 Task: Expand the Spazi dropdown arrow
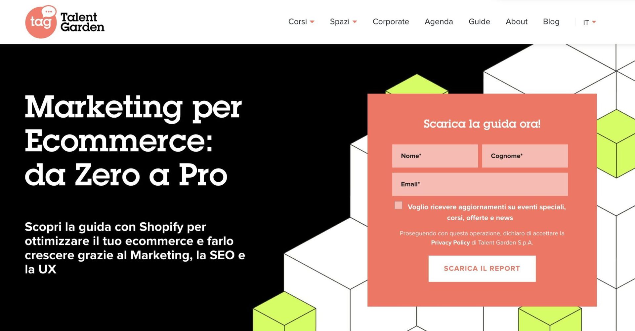point(355,22)
